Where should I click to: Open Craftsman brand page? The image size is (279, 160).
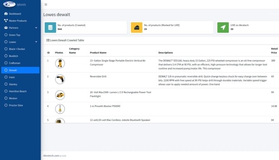14,63
